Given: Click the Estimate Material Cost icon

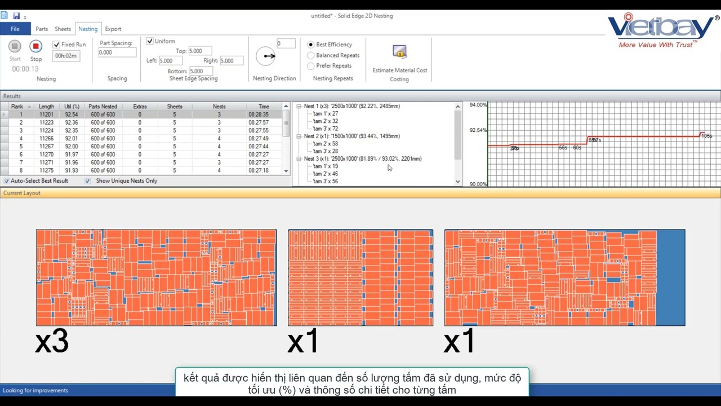Looking at the screenshot, I should (399, 52).
